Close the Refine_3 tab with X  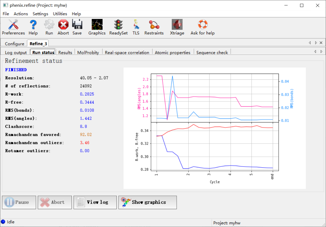point(321,43)
